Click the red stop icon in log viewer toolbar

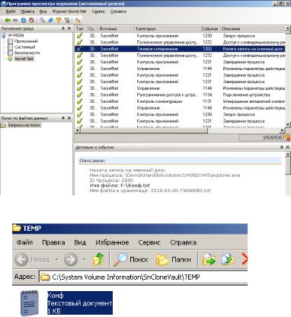[x=31, y=20]
